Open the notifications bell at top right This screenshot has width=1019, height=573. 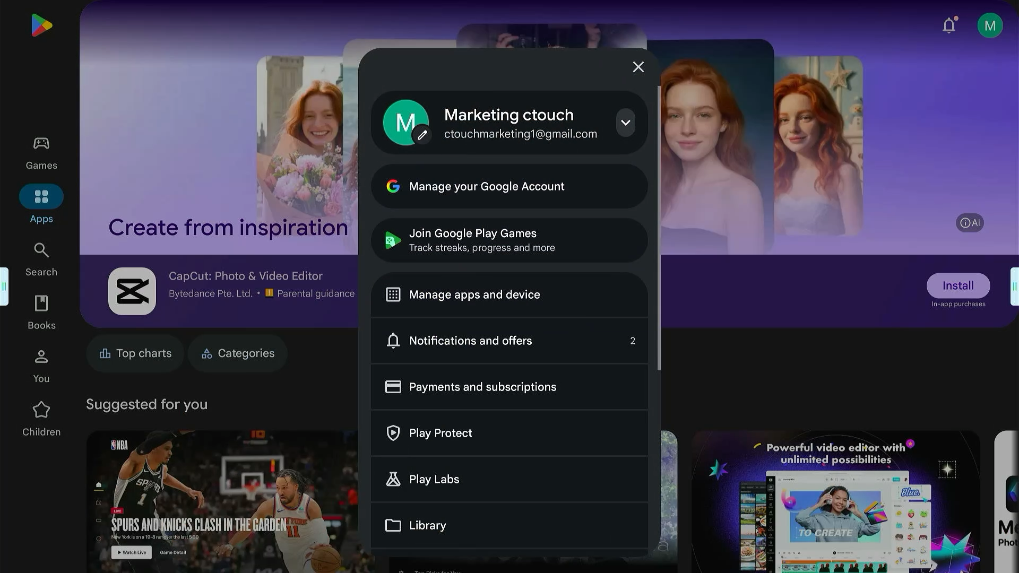[x=949, y=25]
